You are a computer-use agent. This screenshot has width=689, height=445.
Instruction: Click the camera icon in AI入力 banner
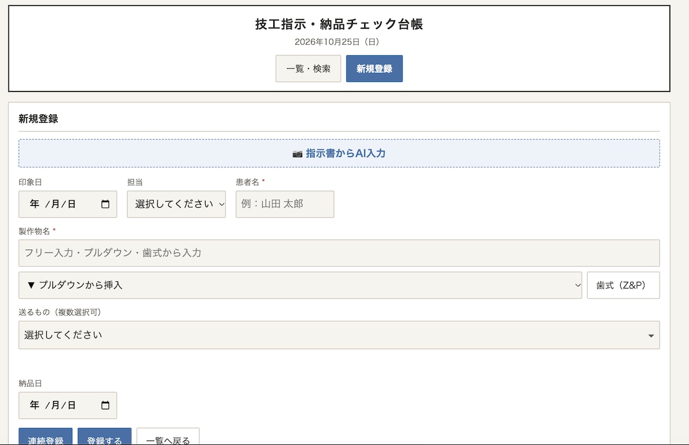297,154
